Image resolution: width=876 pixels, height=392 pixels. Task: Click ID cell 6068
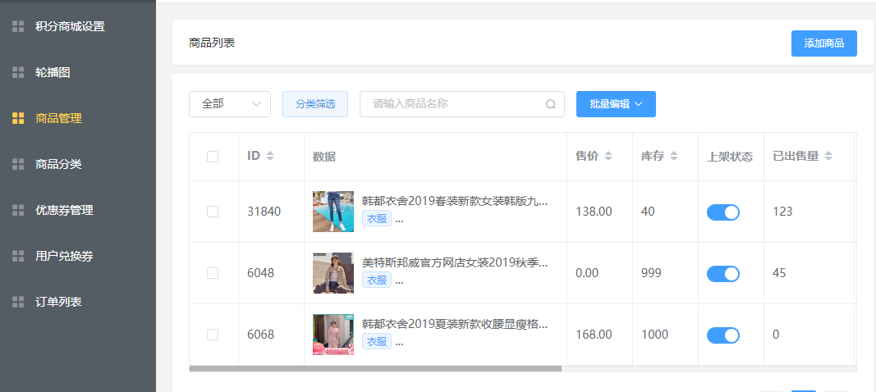point(260,335)
